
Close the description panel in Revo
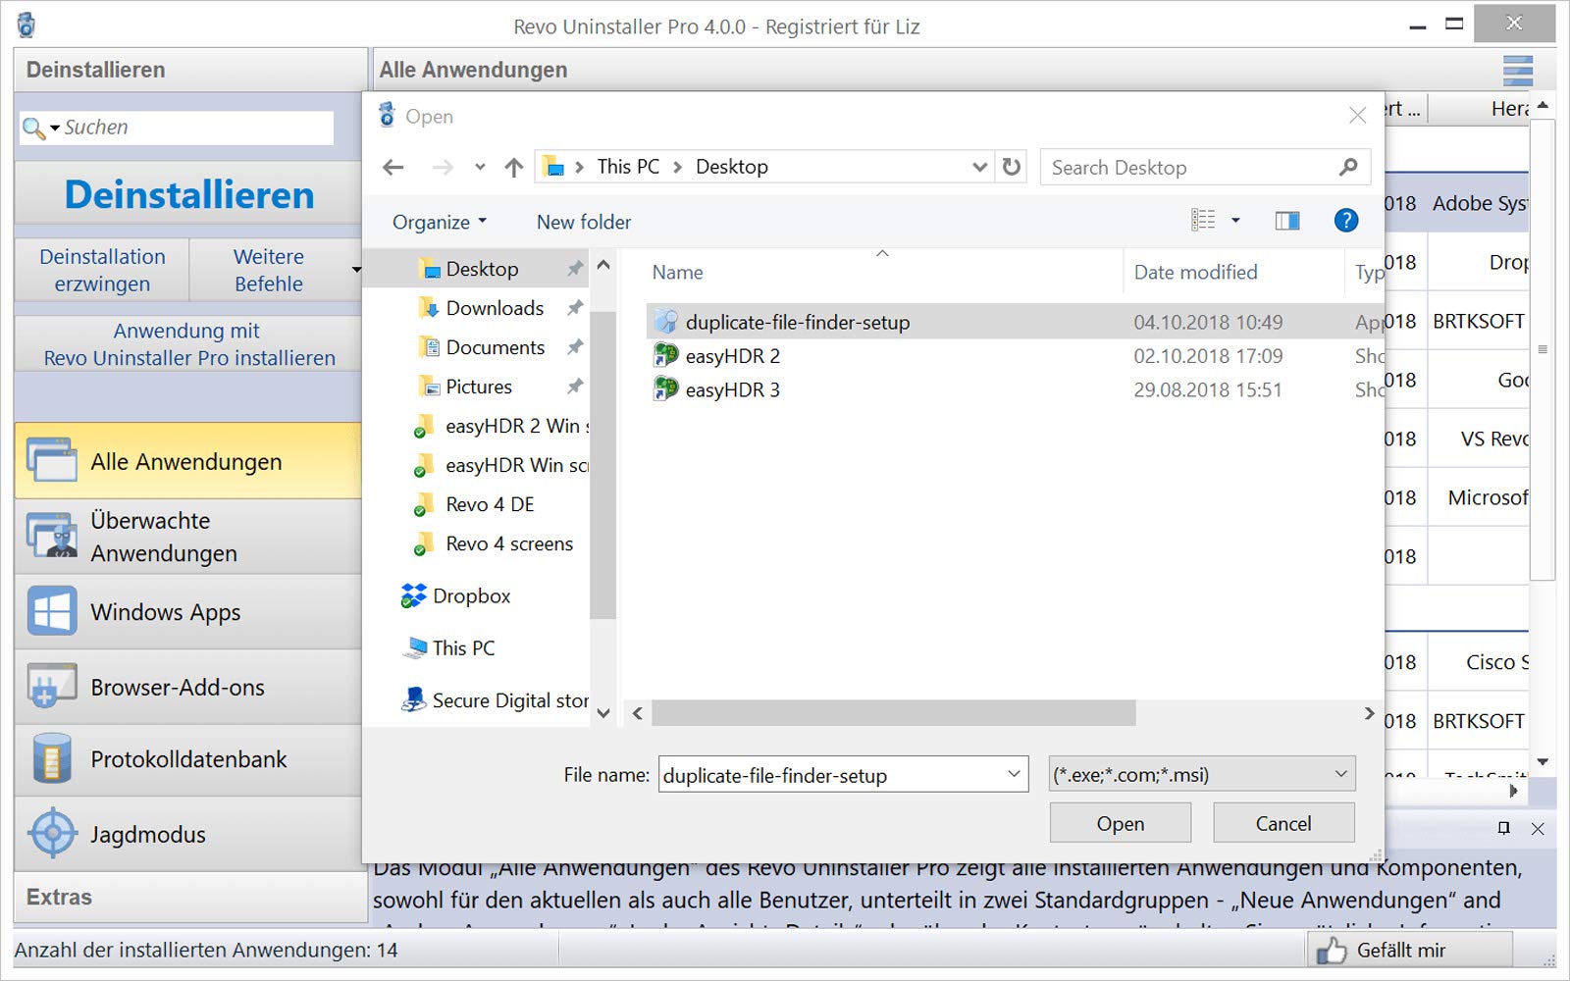tap(1538, 829)
